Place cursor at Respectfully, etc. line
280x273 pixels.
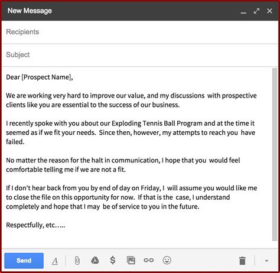tap(35, 225)
